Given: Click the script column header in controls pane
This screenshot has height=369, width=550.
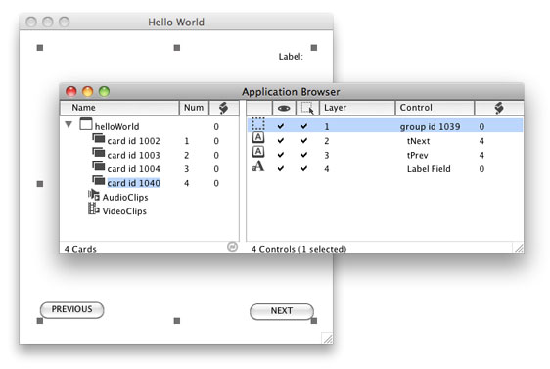Looking at the screenshot, I should [499, 108].
